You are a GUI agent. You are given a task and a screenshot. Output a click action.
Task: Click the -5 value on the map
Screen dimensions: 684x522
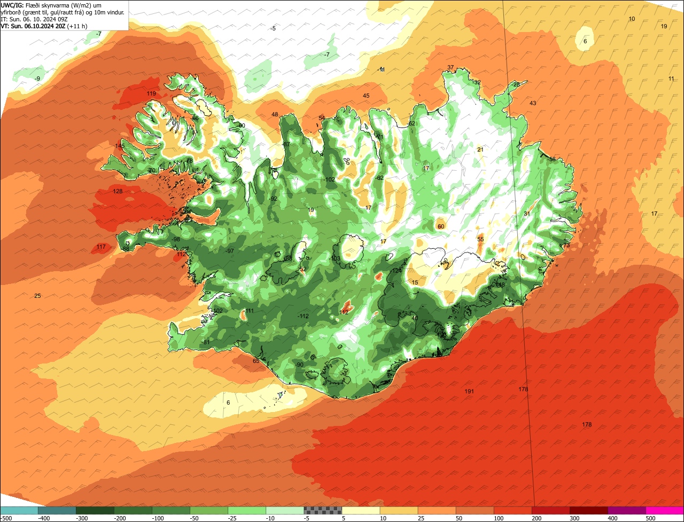click(x=273, y=28)
